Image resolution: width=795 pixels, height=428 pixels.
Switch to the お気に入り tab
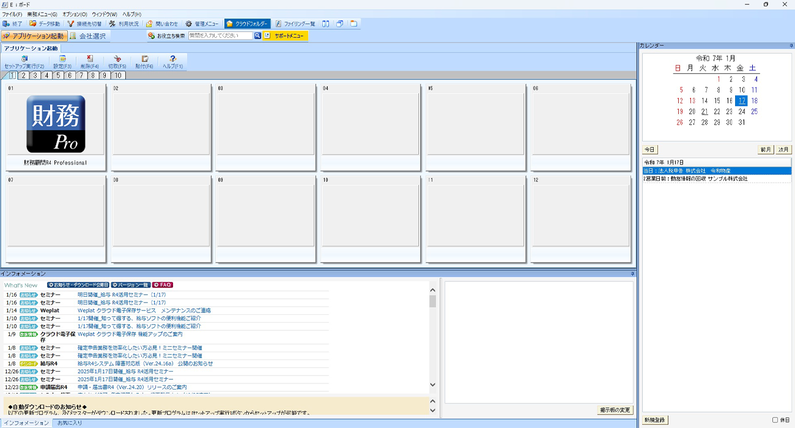[69, 423]
